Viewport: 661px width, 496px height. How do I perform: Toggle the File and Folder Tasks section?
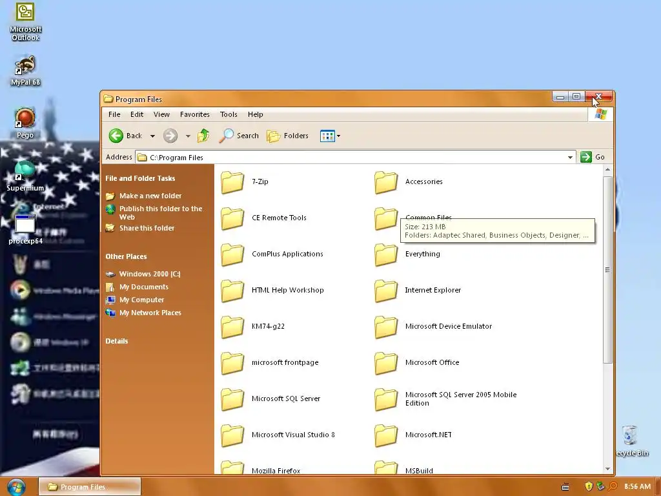coord(140,178)
